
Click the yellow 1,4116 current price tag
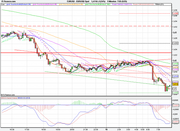click(175, 84)
